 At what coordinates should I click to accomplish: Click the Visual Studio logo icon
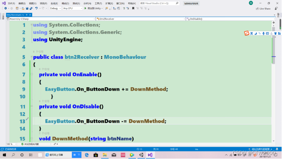click(4, 3)
